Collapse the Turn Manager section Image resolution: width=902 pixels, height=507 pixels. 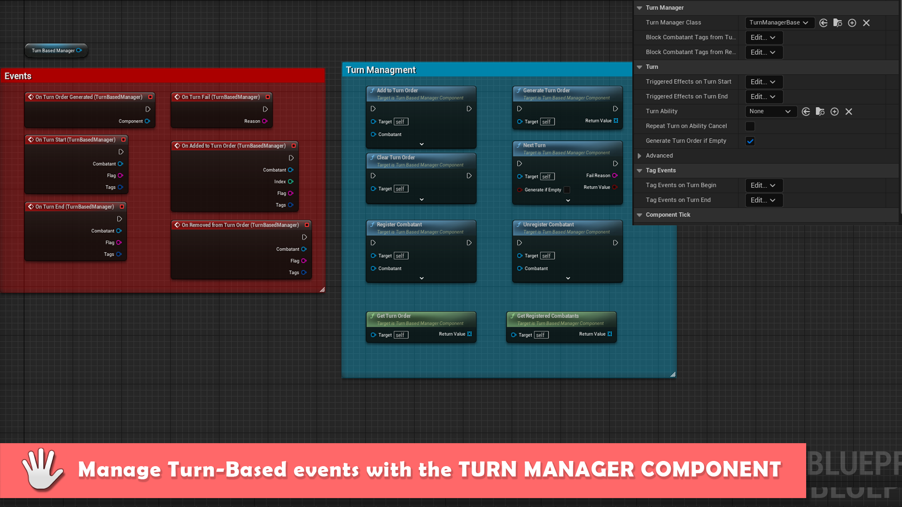639,8
